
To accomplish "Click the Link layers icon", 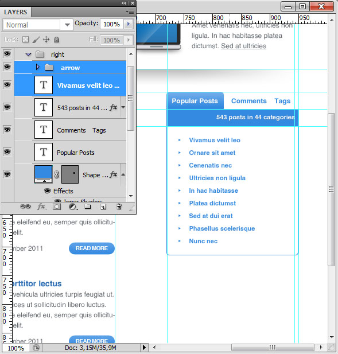I will (x=25, y=207).
